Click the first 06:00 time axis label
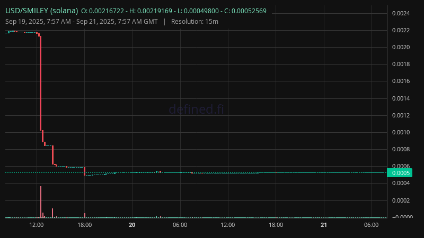Viewport: 424px width, 238px height. point(180,225)
